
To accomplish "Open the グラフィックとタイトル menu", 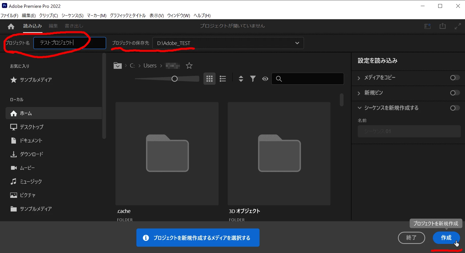I will 128,15.
